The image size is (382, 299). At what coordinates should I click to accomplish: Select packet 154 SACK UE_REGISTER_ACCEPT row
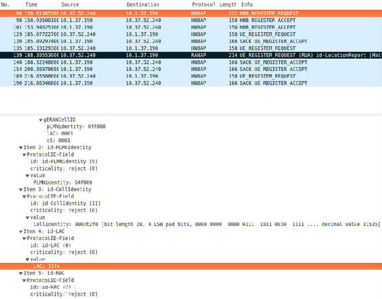191,69
